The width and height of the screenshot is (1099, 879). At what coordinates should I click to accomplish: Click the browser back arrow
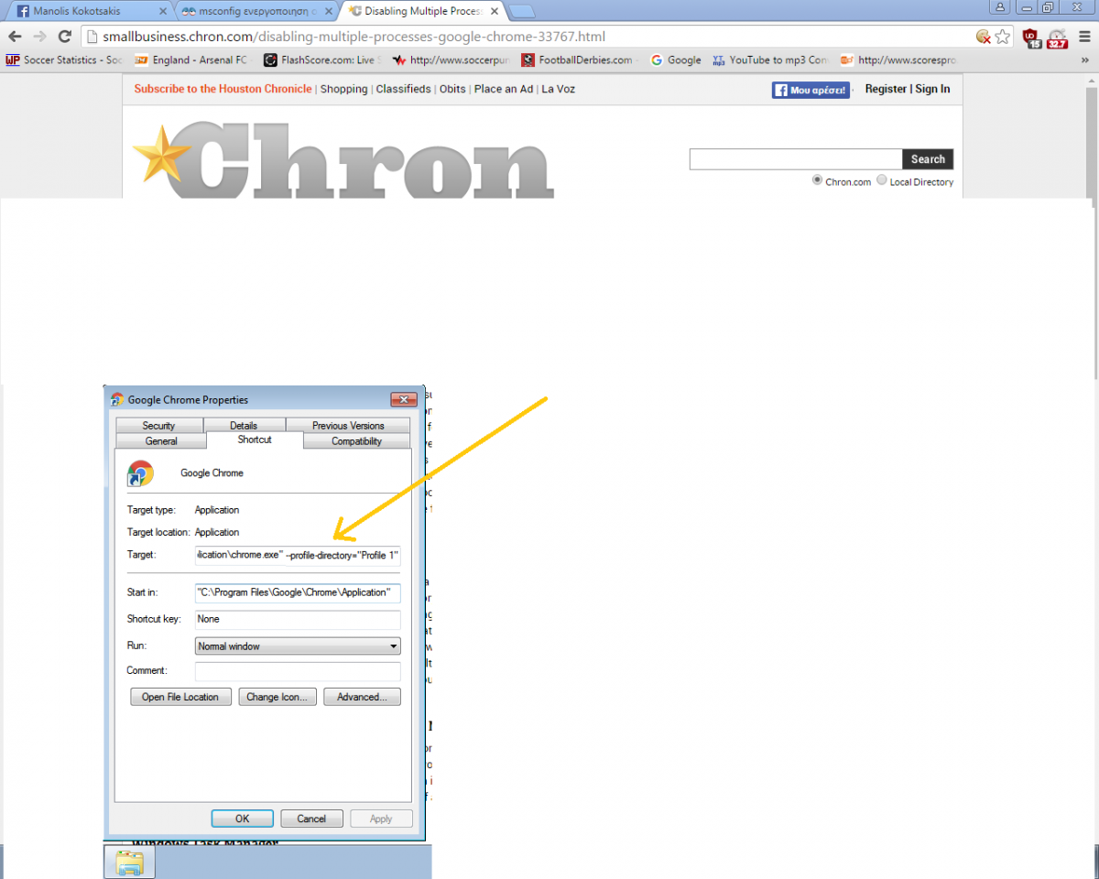[x=15, y=37]
